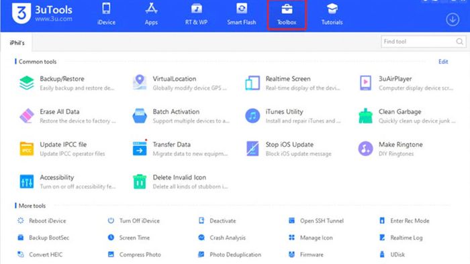
Task: Click the Edit link for common tools
Action: pyautogui.click(x=443, y=62)
